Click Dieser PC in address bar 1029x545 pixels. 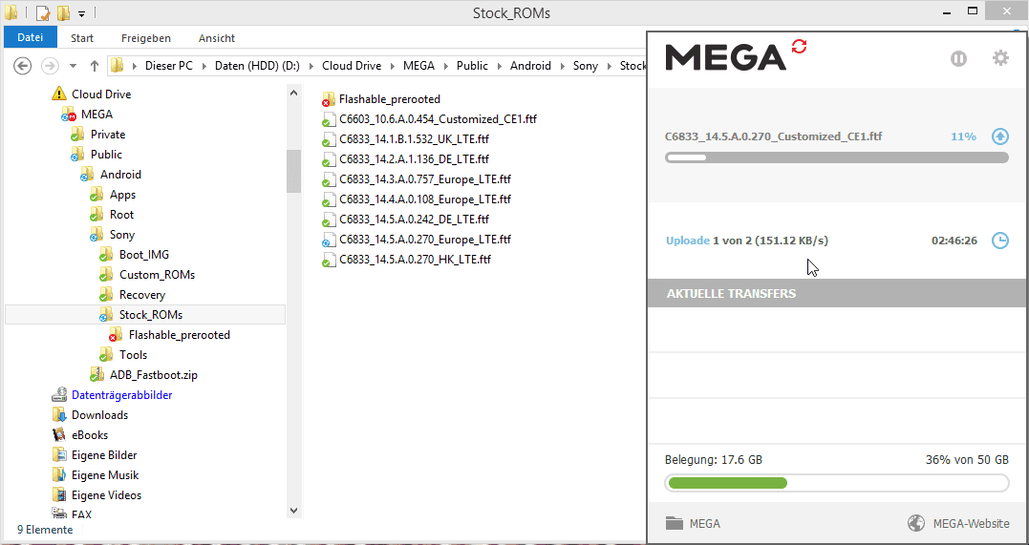[x=169, y=66]
